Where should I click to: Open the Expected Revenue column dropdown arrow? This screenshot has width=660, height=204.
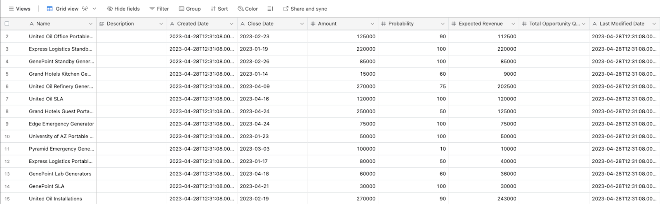(513, 24)
